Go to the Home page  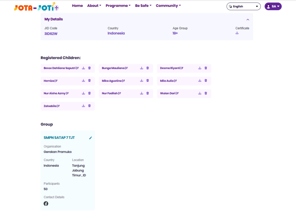77,6
